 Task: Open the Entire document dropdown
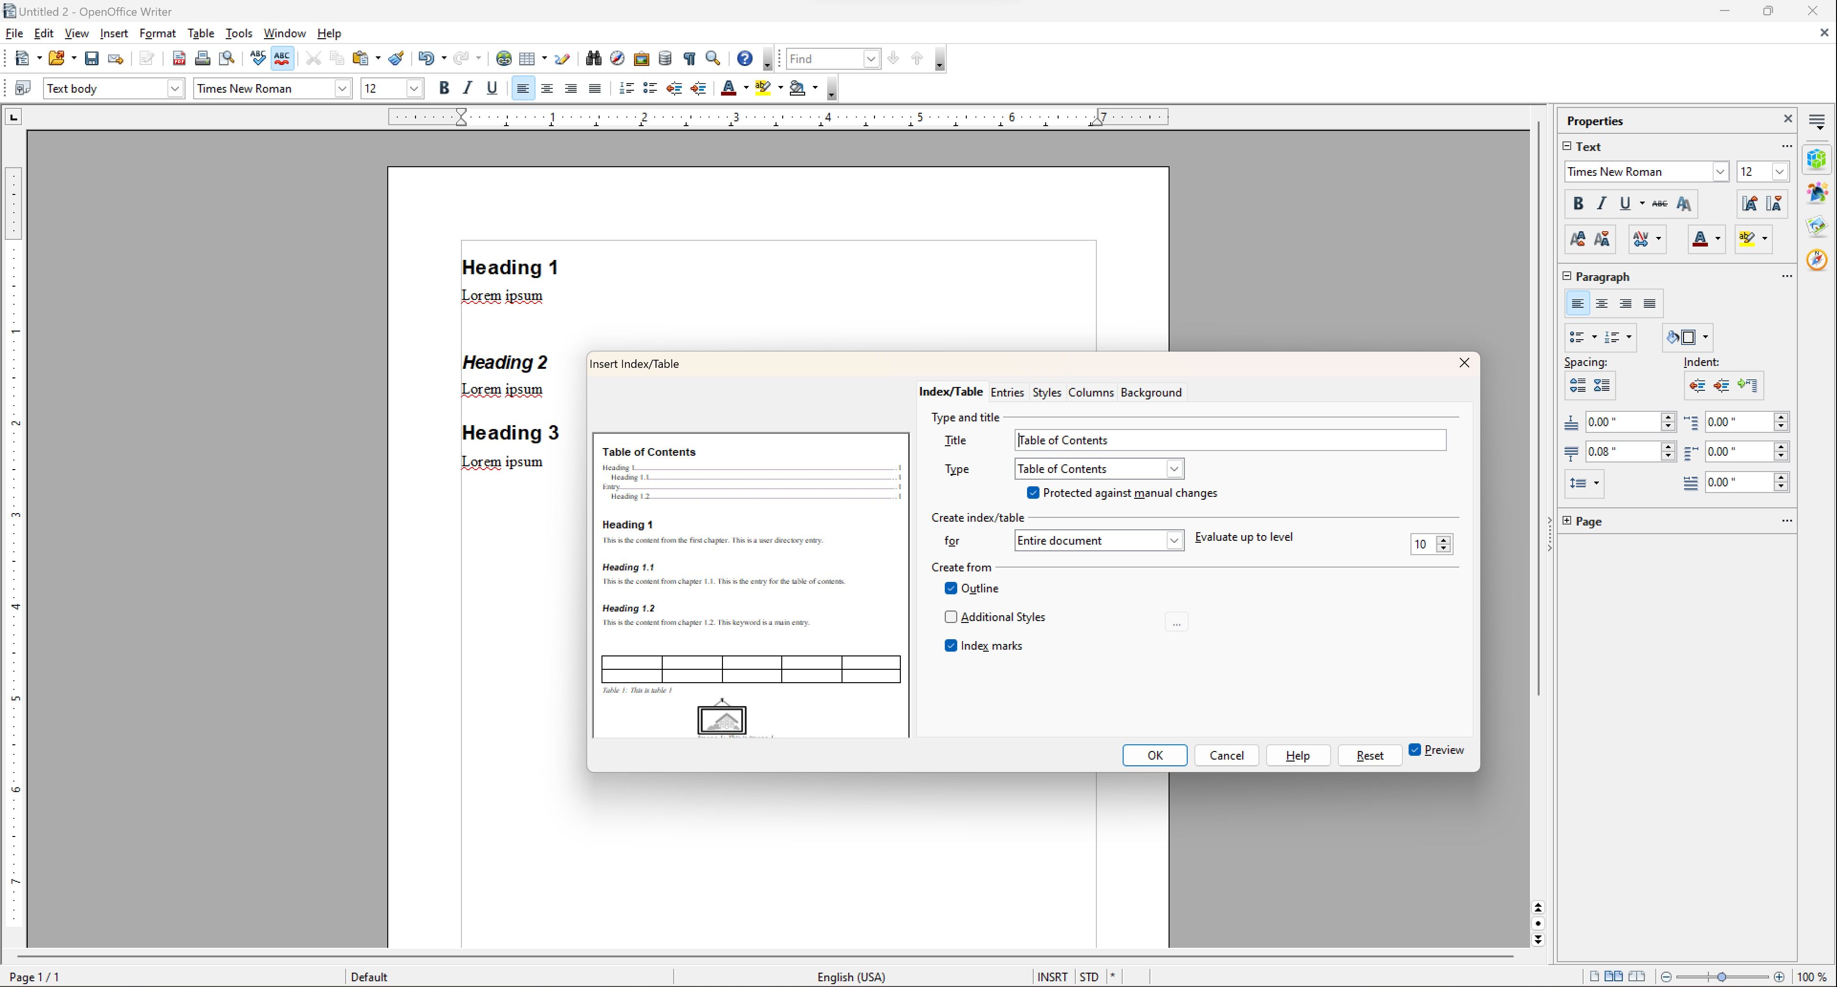click(x=1174, y=540)
